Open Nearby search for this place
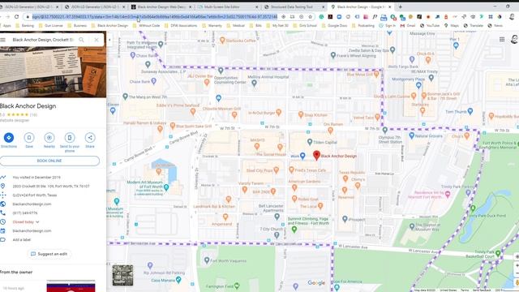The image size is (519, 292). [x=49, y=137]
